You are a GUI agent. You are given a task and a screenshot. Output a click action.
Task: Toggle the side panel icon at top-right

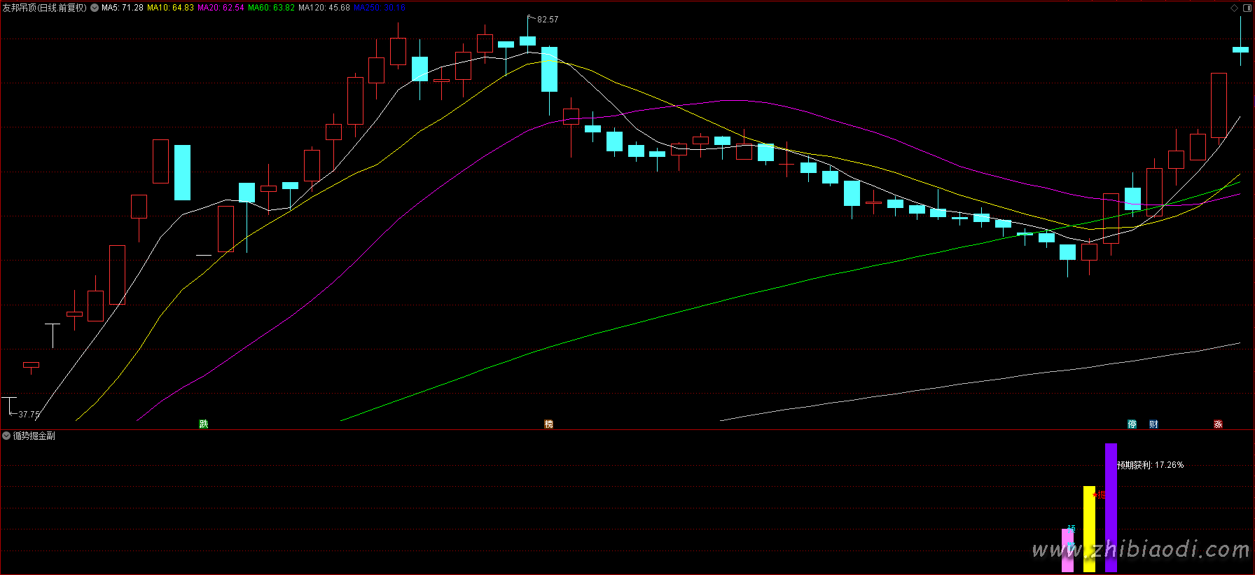point(1247,8)
